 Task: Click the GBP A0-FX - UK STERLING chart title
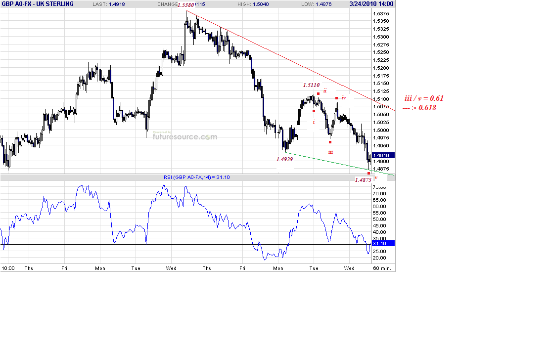click(38, 4)
